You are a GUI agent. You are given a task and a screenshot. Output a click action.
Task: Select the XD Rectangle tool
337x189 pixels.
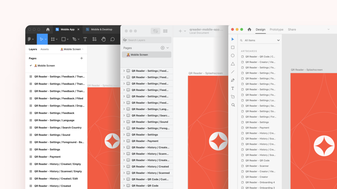(x=233, y=48)
